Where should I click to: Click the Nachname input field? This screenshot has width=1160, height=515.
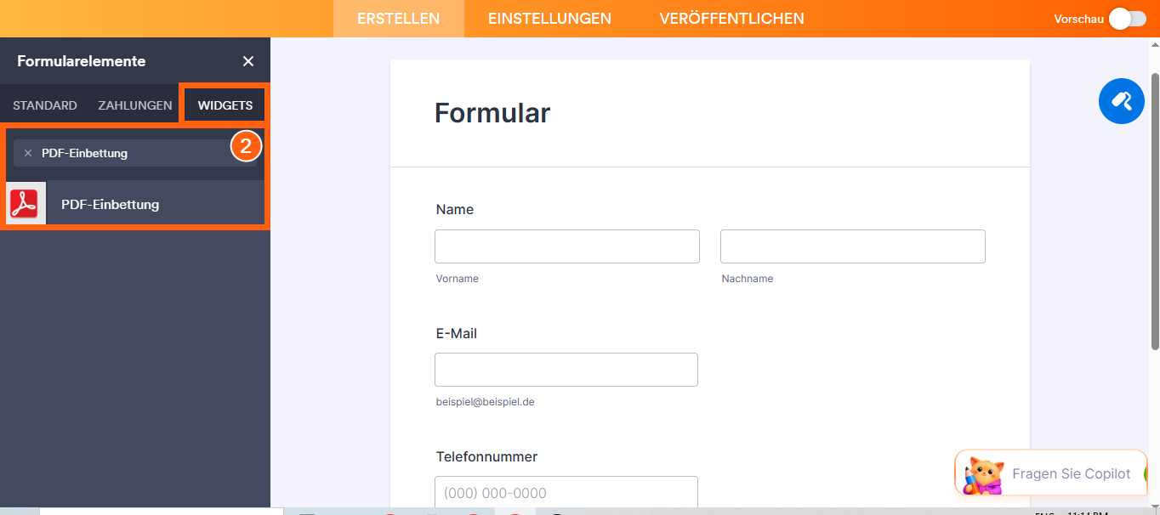pos(853,246)
